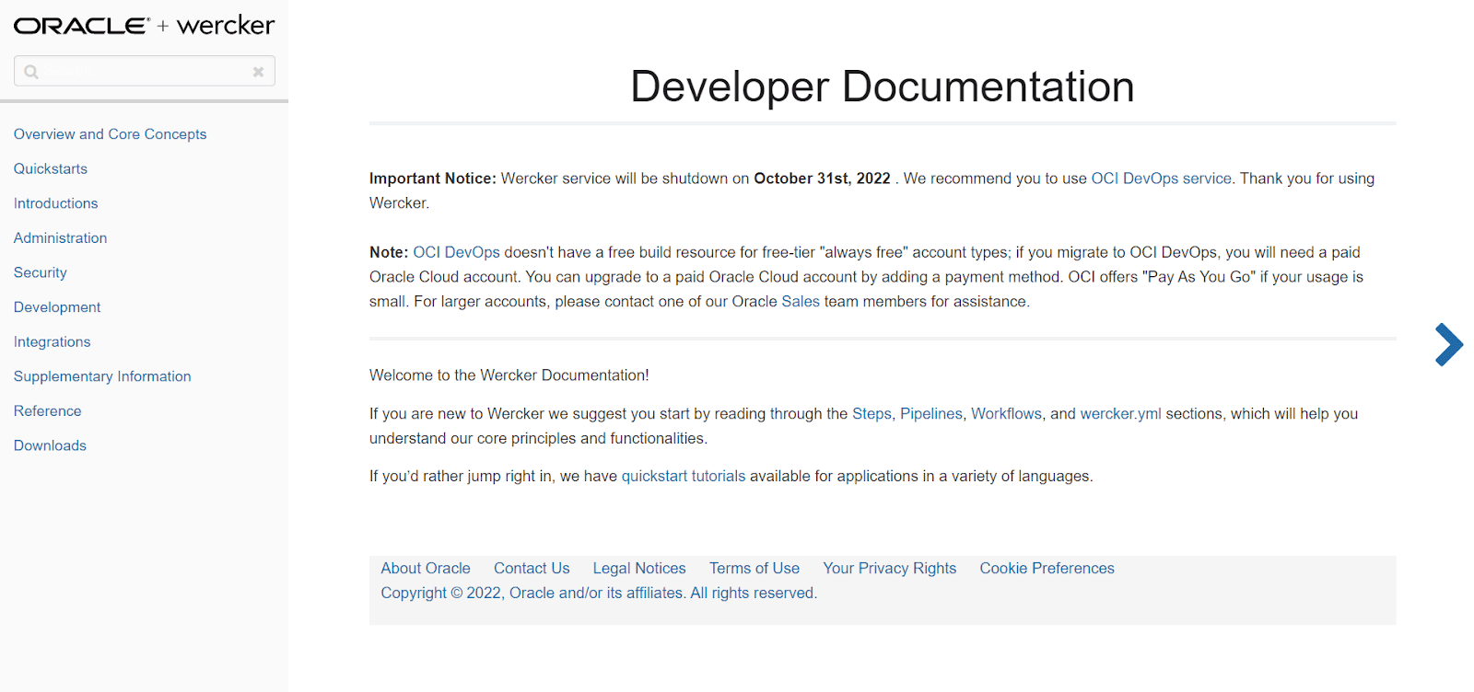Open the Administration section
This screenshot has width=1474, height=692.
coord(60,238)
